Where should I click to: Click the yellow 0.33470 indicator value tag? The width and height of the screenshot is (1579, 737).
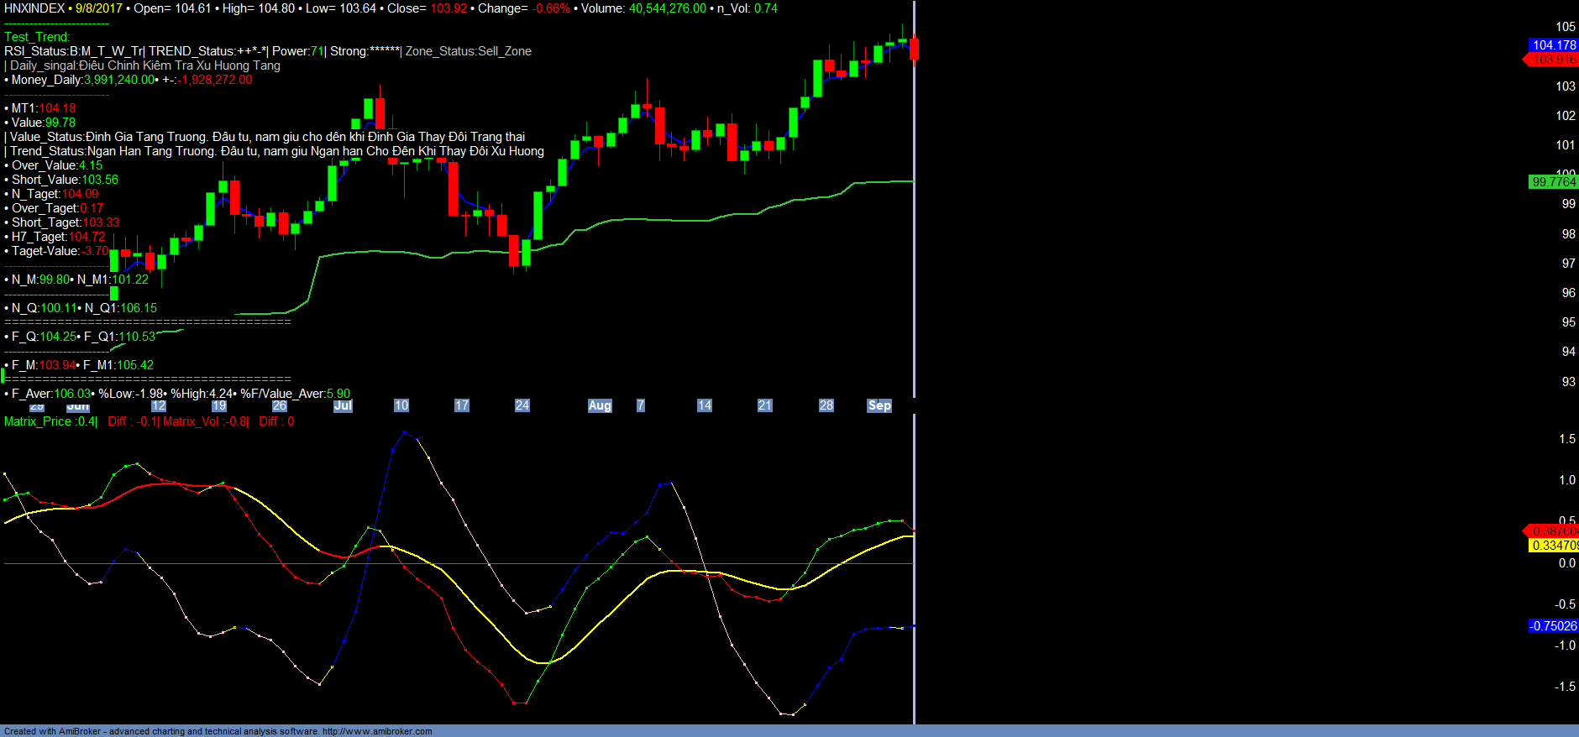(1553, 546)
